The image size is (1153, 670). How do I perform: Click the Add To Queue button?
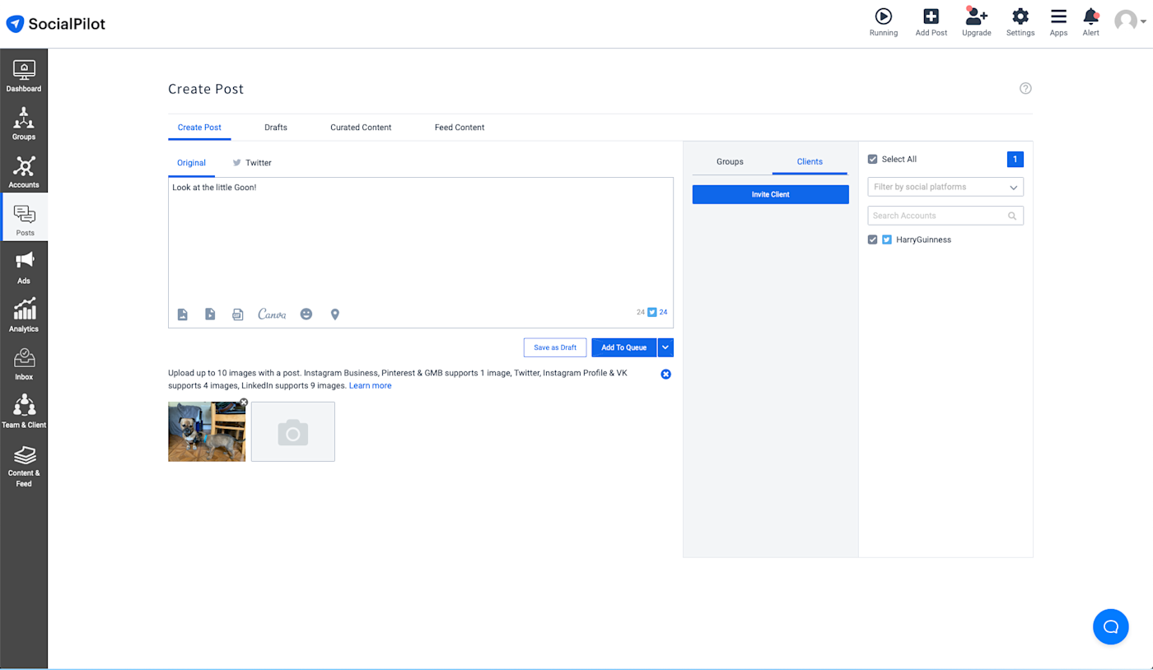(623, 347)
